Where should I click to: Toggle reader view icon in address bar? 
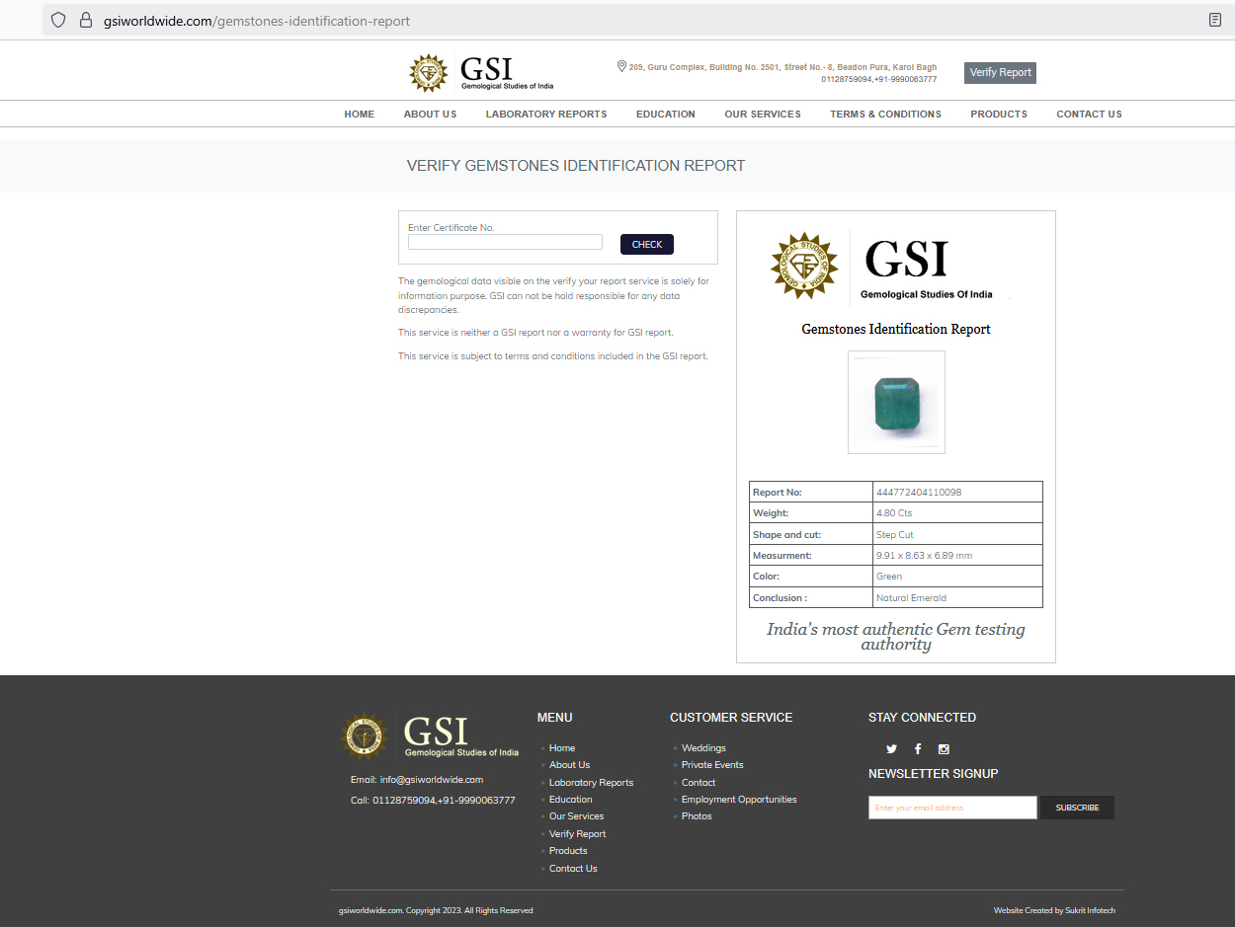point(1215,20)
